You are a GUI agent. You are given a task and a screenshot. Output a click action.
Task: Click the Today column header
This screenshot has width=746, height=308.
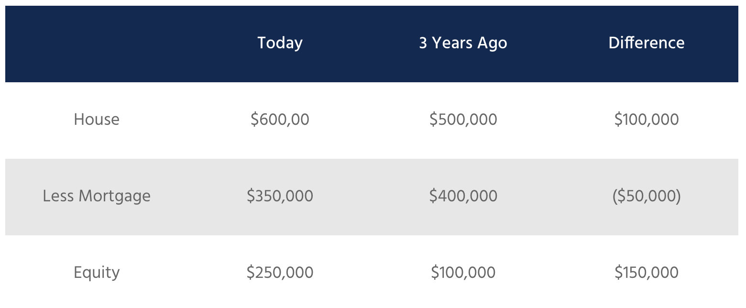tap(280, 43)
